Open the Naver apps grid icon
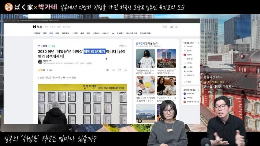260x146 pixels. tap(171, 27)
